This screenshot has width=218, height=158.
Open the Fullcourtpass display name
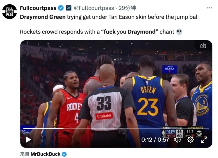coord(38,8)
